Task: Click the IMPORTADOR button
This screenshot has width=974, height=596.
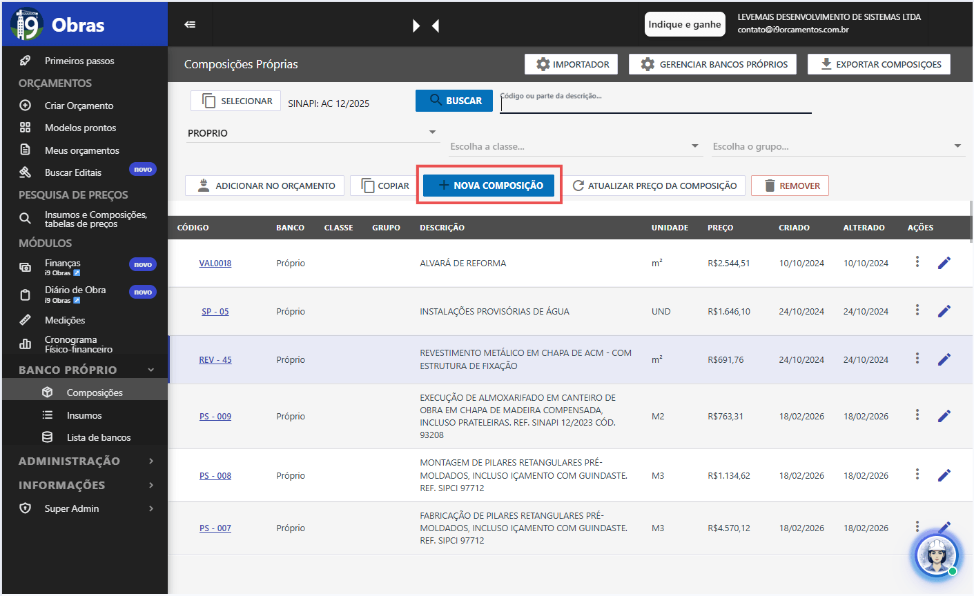Action: pos(571,64)
